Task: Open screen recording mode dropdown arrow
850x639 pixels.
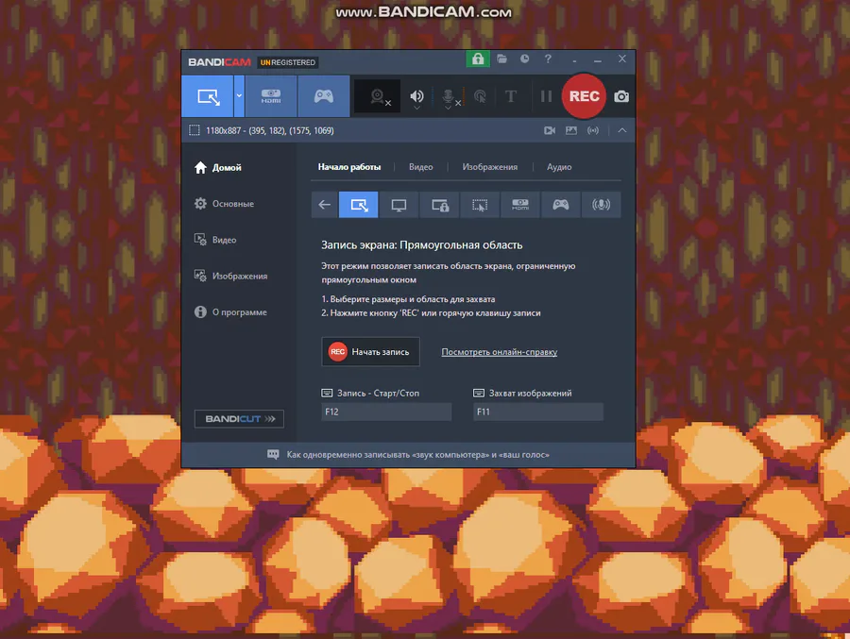Action: [x=239, y=96]
